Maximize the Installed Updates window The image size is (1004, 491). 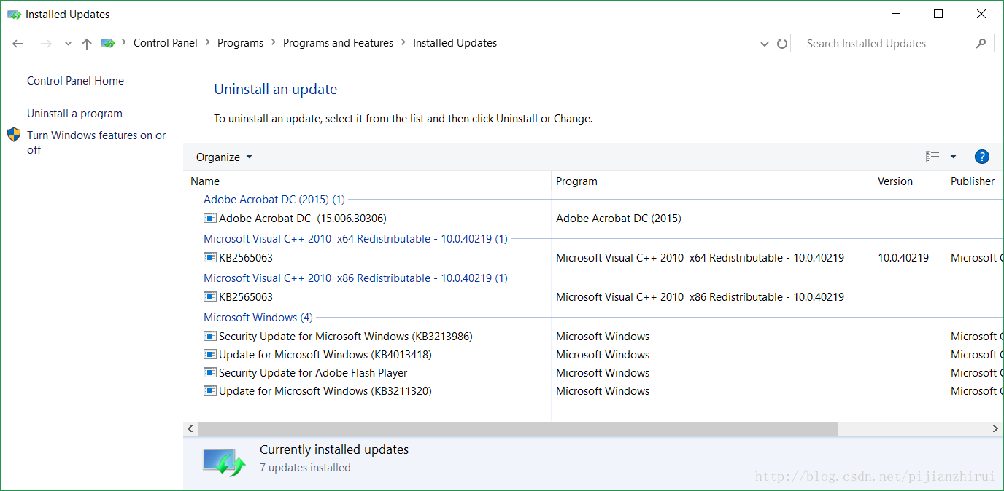click(938, 14)
